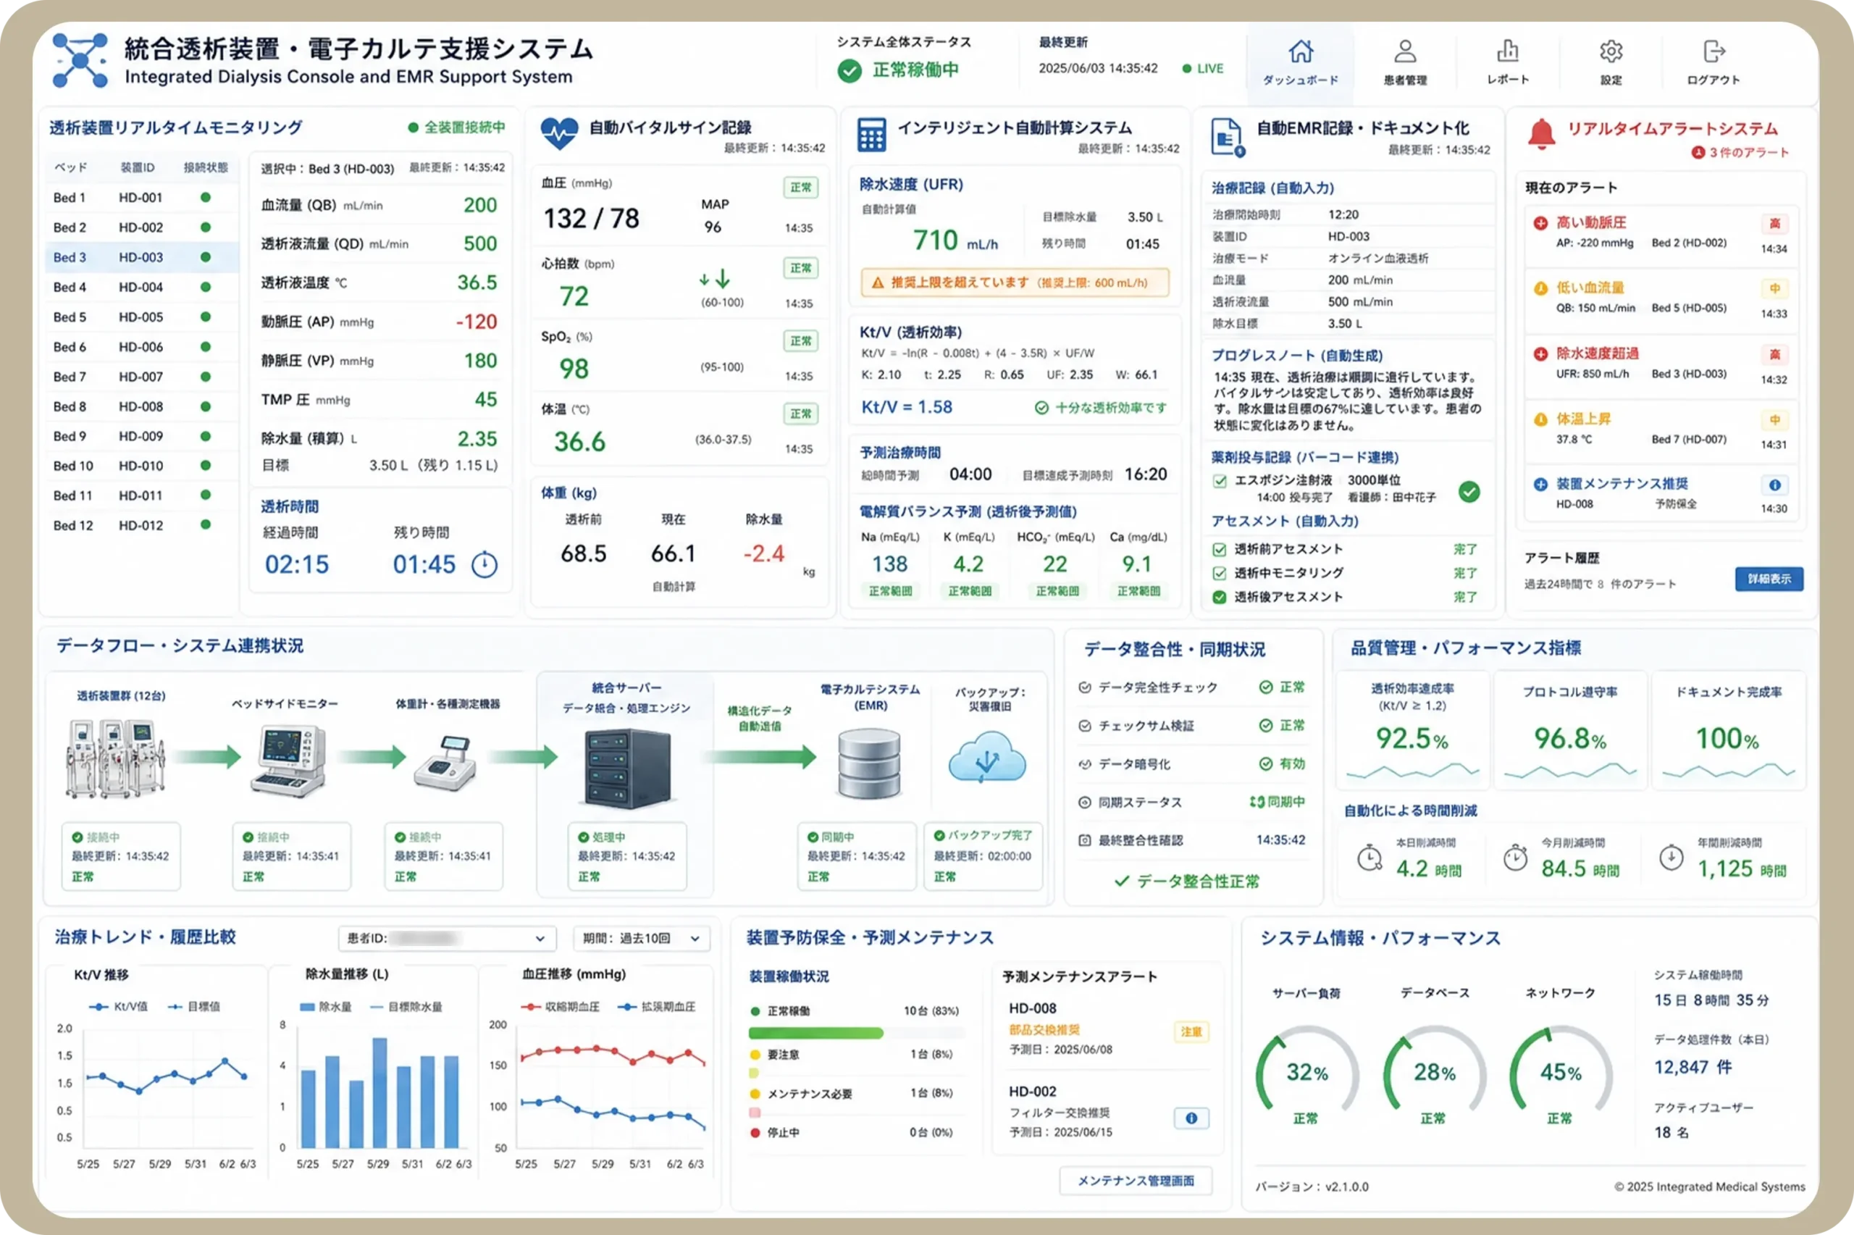Click the ネットワーク 45% gauge
The width and height of the screenshot is (1854, 1235).
(x=1561, y=1072)
